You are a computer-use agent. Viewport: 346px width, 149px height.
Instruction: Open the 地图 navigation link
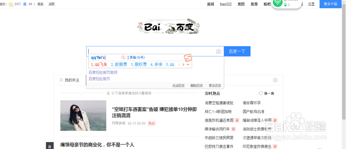[241, 4]
